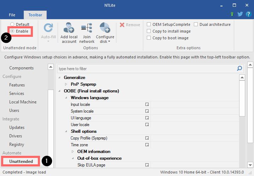Click the outer page scrollbar up arrow
The height and width of the screenshot is (176, 254).
coord(250,65)
